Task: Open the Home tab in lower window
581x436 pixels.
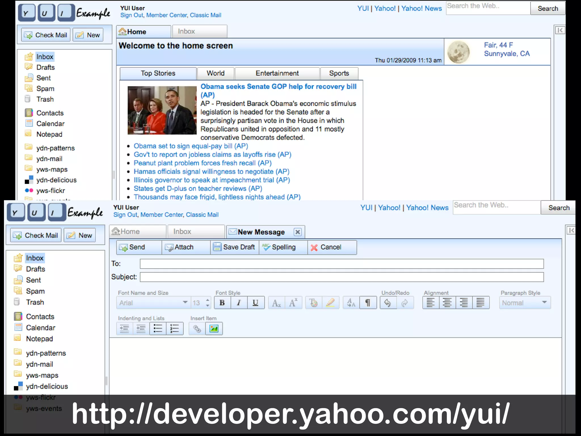Action: pyautogui.click(x=138, y=232)
